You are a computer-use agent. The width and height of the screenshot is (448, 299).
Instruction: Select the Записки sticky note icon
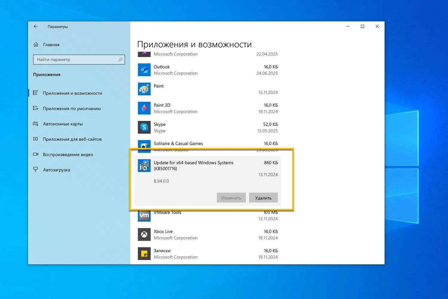click(144, 254)
